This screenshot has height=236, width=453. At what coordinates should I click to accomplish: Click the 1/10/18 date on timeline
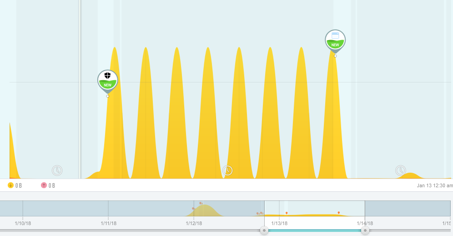[23, 223]
